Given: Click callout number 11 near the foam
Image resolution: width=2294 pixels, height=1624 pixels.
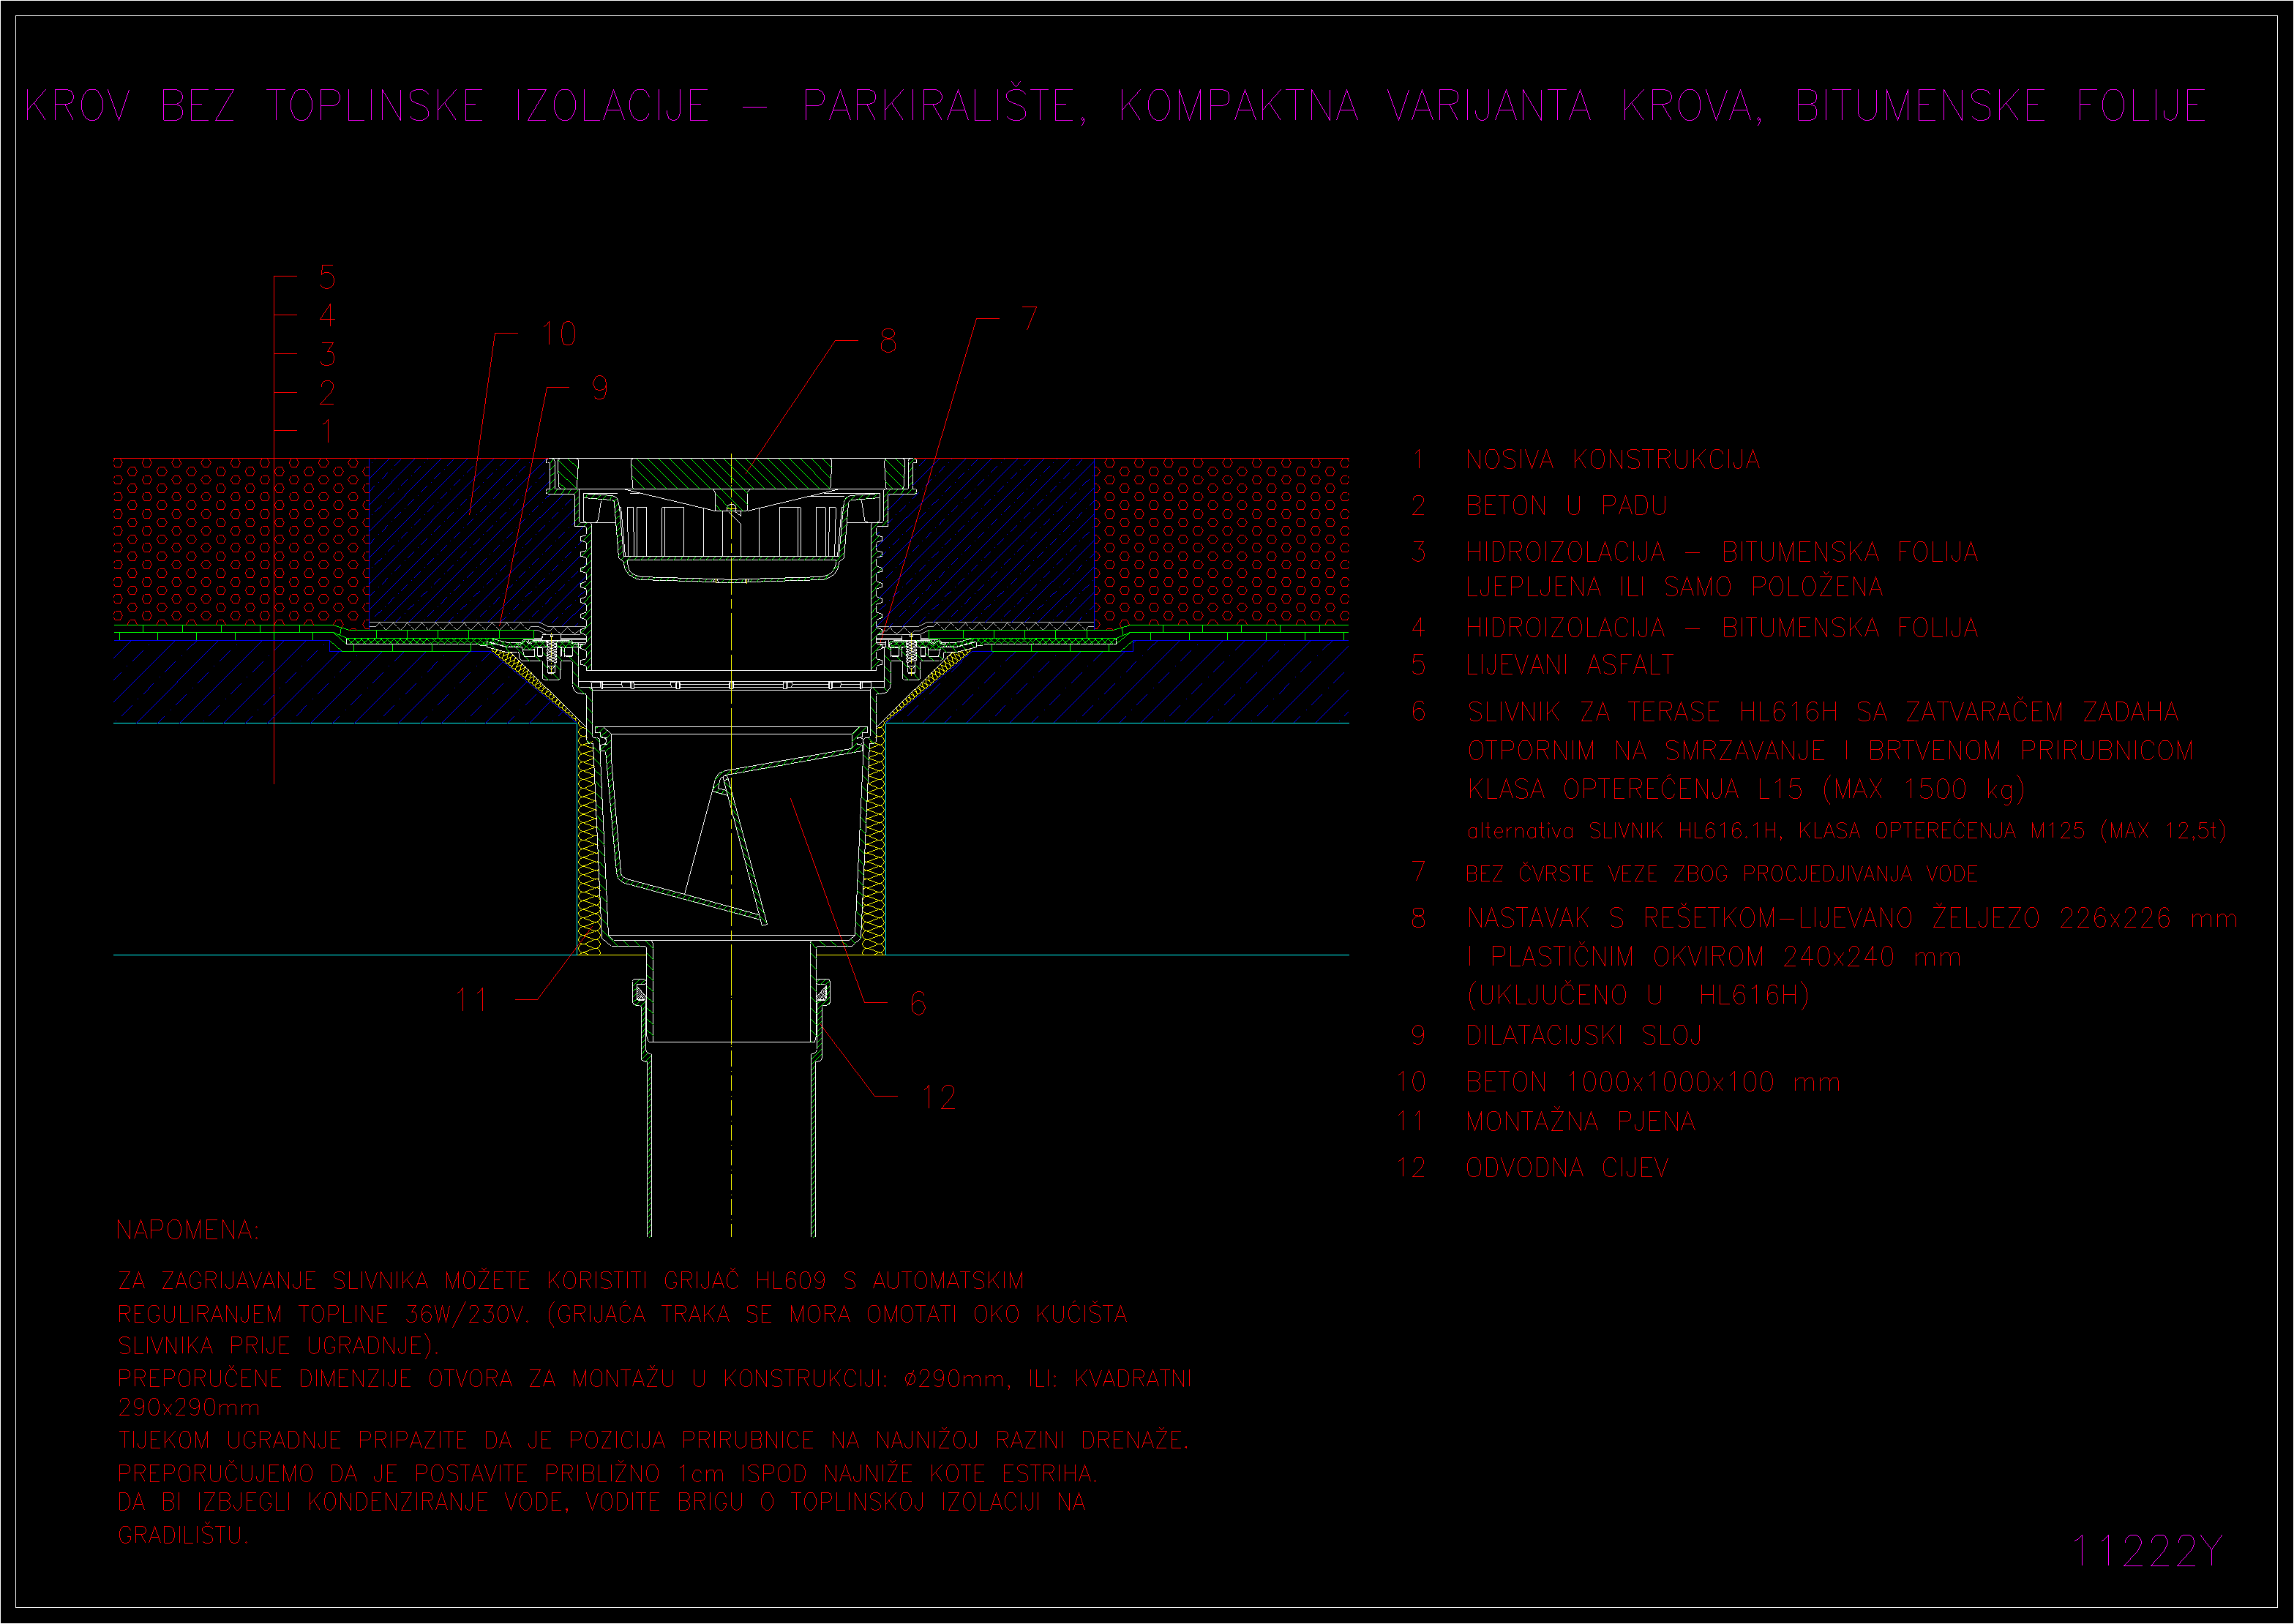Looking at the screenshot, I should coord(472,1000).
